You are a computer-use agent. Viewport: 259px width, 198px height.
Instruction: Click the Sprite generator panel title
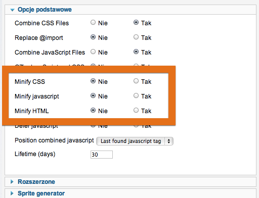tap(41, 193)
